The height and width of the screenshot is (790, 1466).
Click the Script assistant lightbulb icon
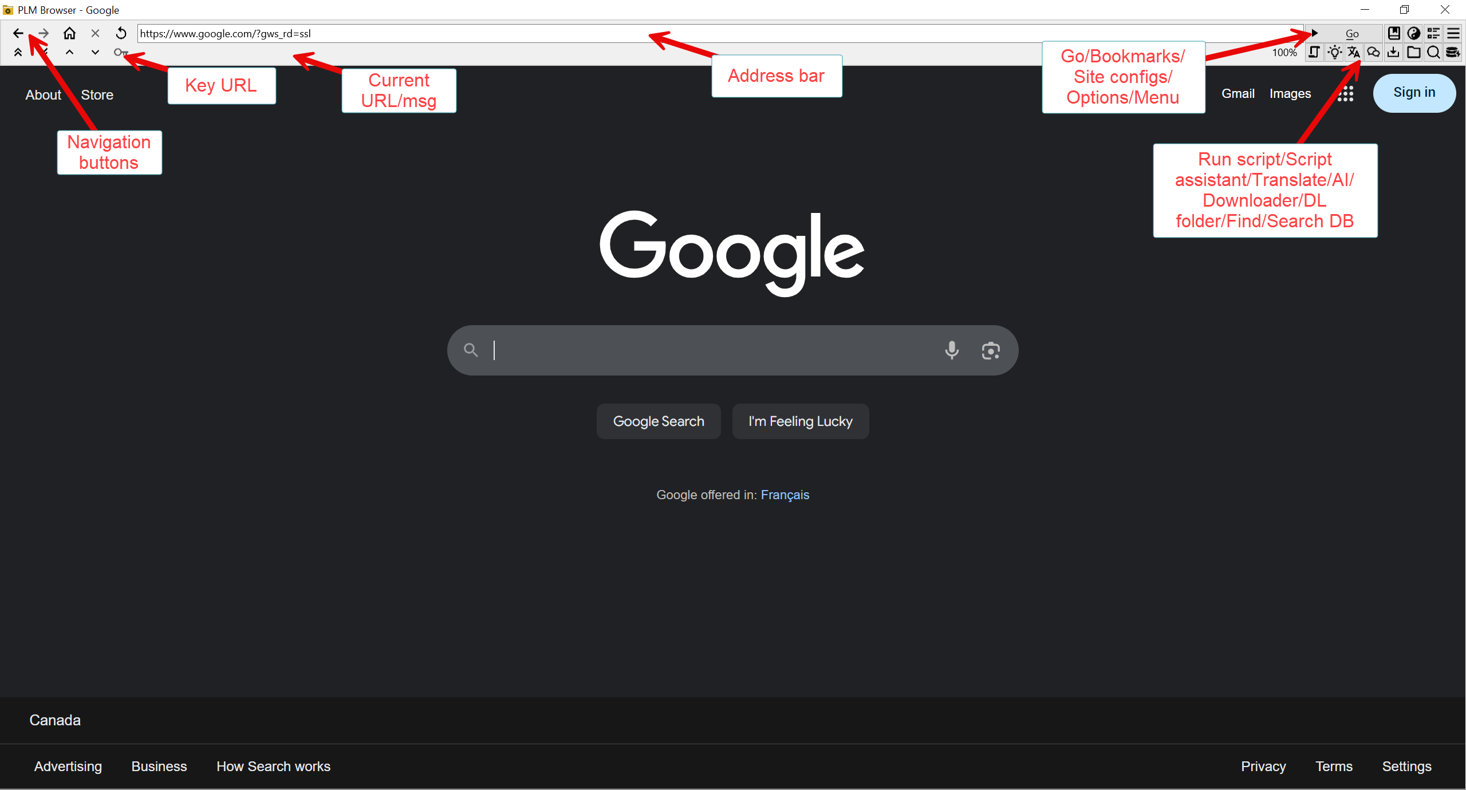pyautogui.click(x=1335, y=53)
